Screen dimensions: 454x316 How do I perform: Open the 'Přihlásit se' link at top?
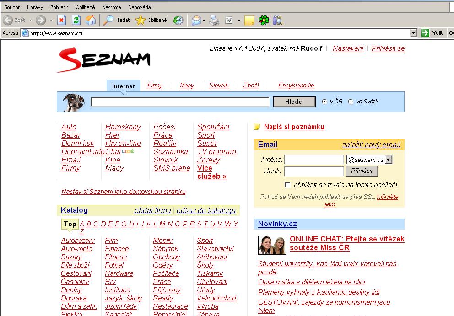[388, 48]
